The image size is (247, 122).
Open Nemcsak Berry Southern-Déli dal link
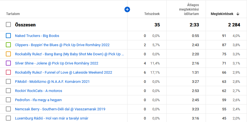pyautogui.click(x=60, y=109)
